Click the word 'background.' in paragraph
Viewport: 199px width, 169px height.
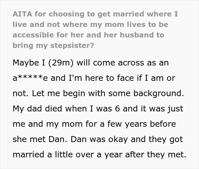tap(159, 94)
